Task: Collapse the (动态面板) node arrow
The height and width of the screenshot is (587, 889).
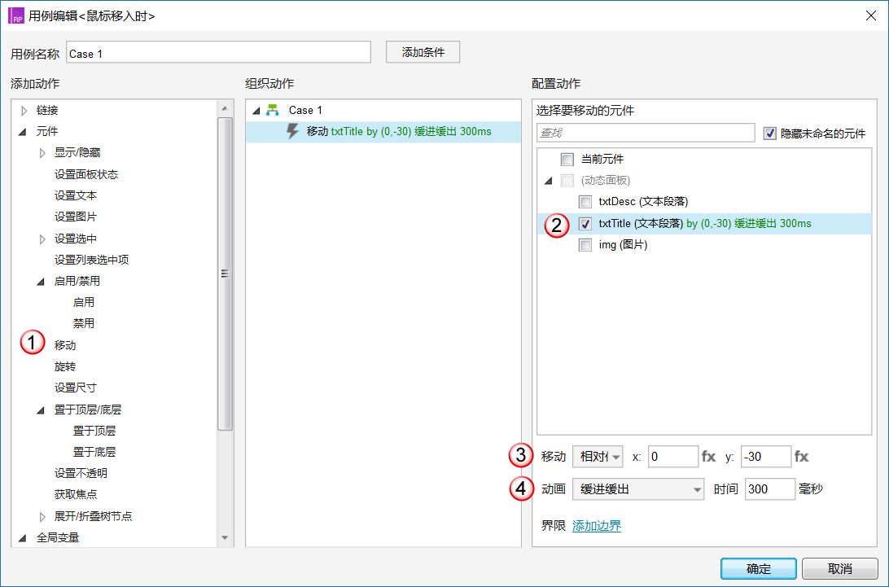Action: tap(548, 181)
